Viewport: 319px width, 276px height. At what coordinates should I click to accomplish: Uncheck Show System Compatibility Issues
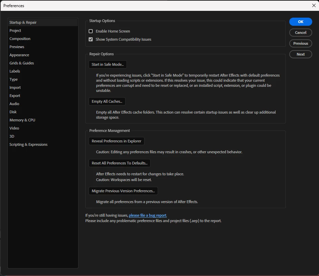pyautogui.click(x=91, y=39)
